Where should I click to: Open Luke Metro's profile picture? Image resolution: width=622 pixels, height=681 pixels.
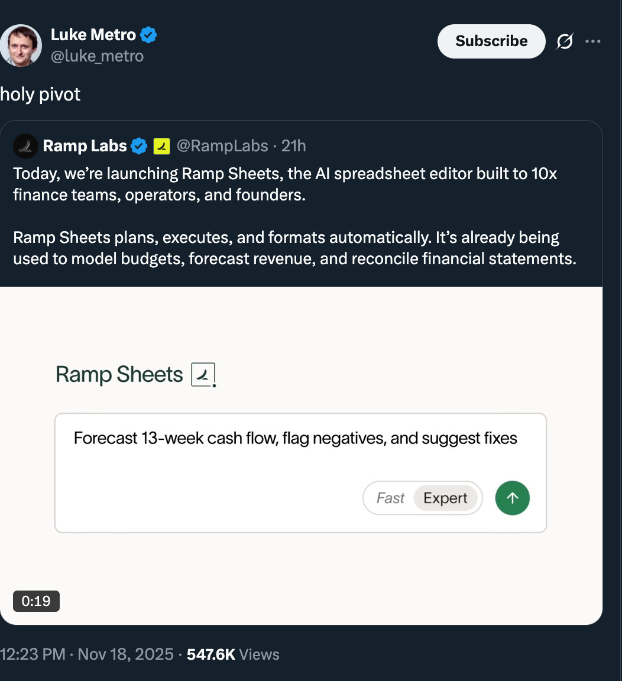point(21,46)
